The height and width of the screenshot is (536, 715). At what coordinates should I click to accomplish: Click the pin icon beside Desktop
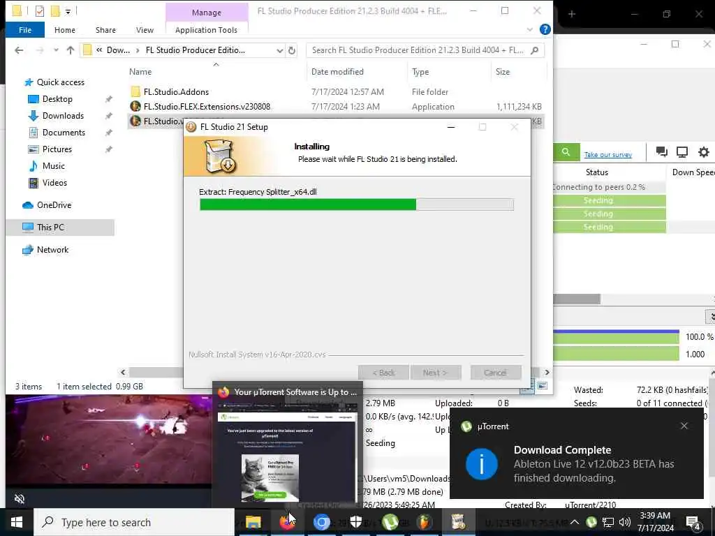108,99
